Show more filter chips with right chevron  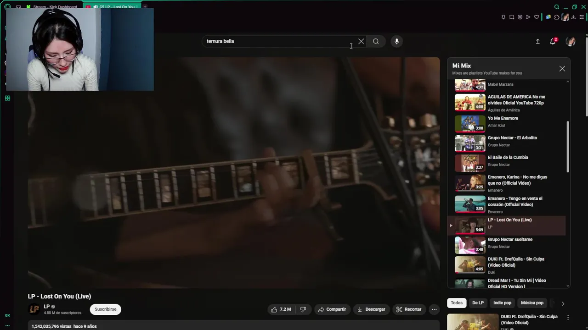click(x=563, y=303)
